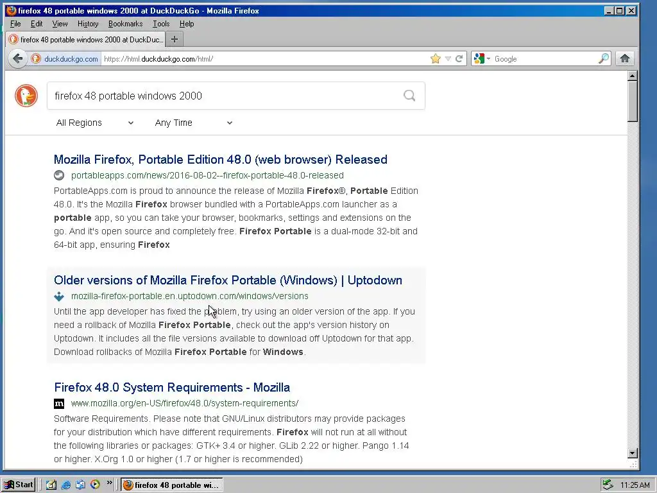657x493 pixels.
Task: Click the Mozilla 'm' result favicon
Action: (x=59, y=403)
